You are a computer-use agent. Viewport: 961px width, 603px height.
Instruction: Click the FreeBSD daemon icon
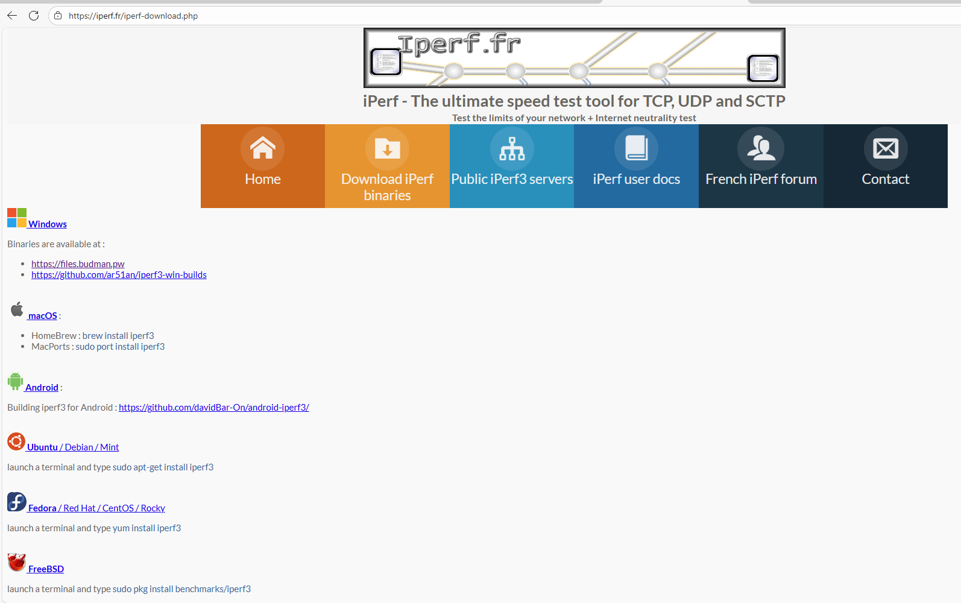(x=17, y=563)
